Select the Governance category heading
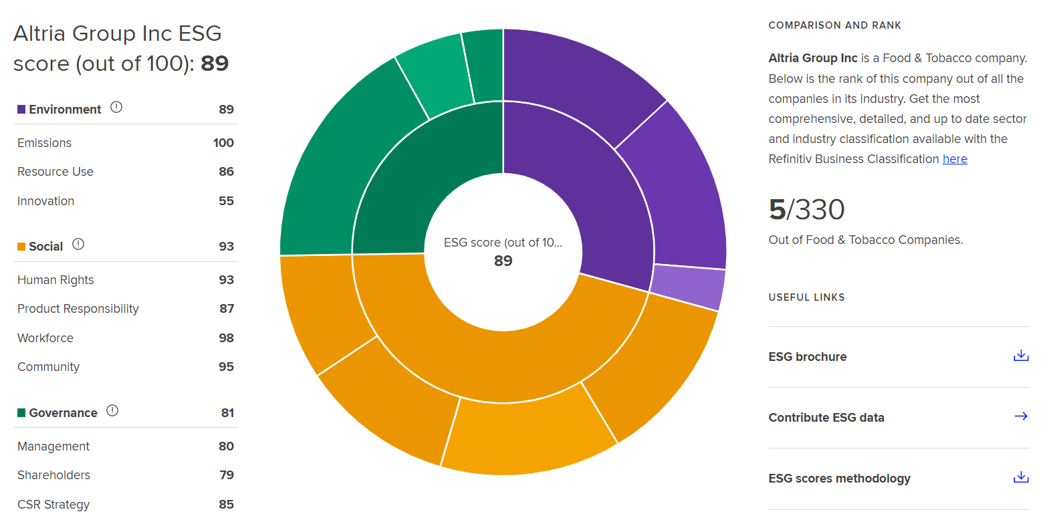Viewport: 1055px width, 528px height. click(64, 413)
